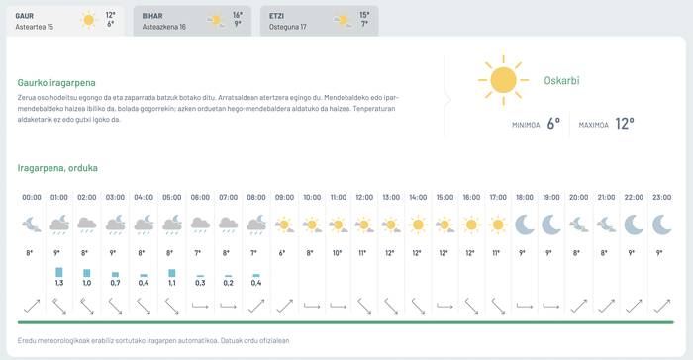Screen dimensions: 693x360
Task: Switch to BIHAR Asteazkena 16 tab
Action: [x=192, y=21]
